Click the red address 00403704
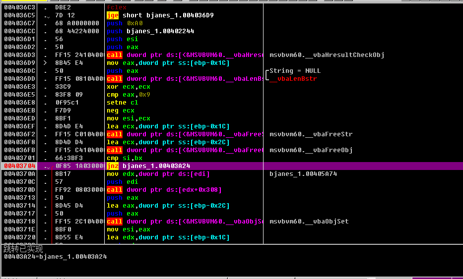Screen dimensions: 463x279 [x=19, y=166]
